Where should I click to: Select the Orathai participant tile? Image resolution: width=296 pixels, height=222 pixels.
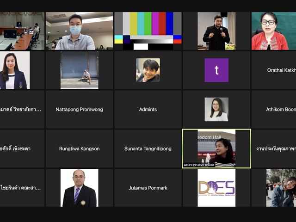[274, 70]
